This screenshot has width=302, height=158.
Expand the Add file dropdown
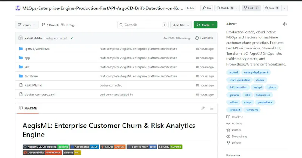coord(181,25)
